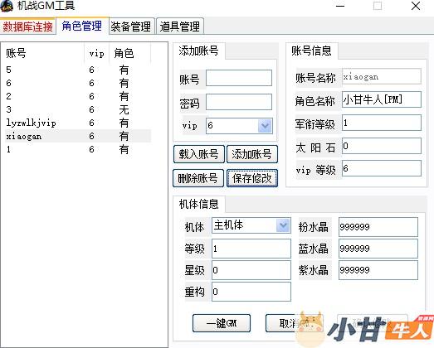Select the 账号信息 group tab

[312, 51]
